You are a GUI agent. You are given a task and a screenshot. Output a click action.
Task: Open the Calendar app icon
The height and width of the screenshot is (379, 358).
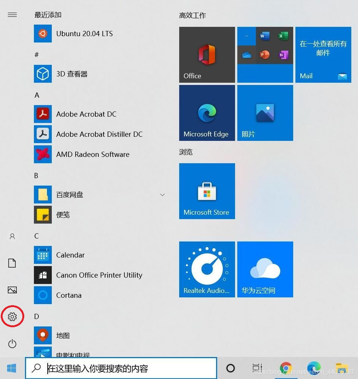click(x=43, y=255)
